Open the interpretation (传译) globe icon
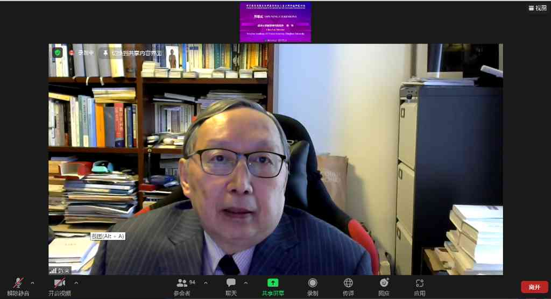 (x=348, y=283)
